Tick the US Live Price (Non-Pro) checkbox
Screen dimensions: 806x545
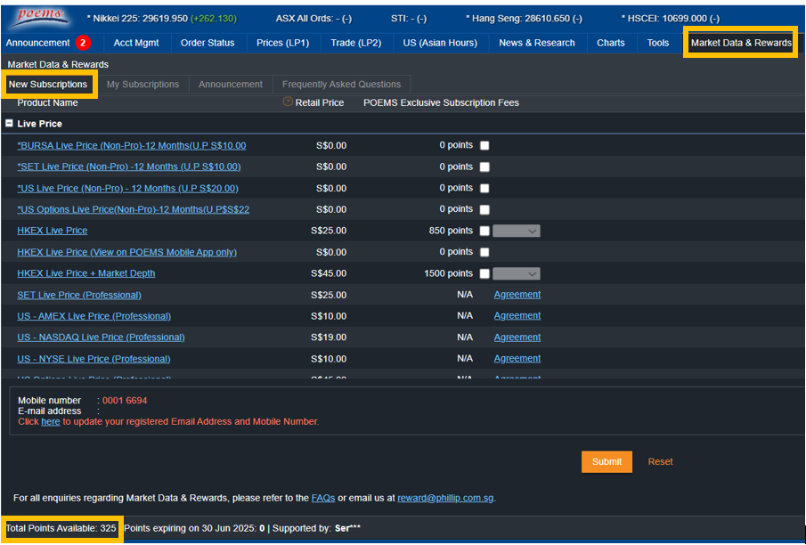(484, 188)
